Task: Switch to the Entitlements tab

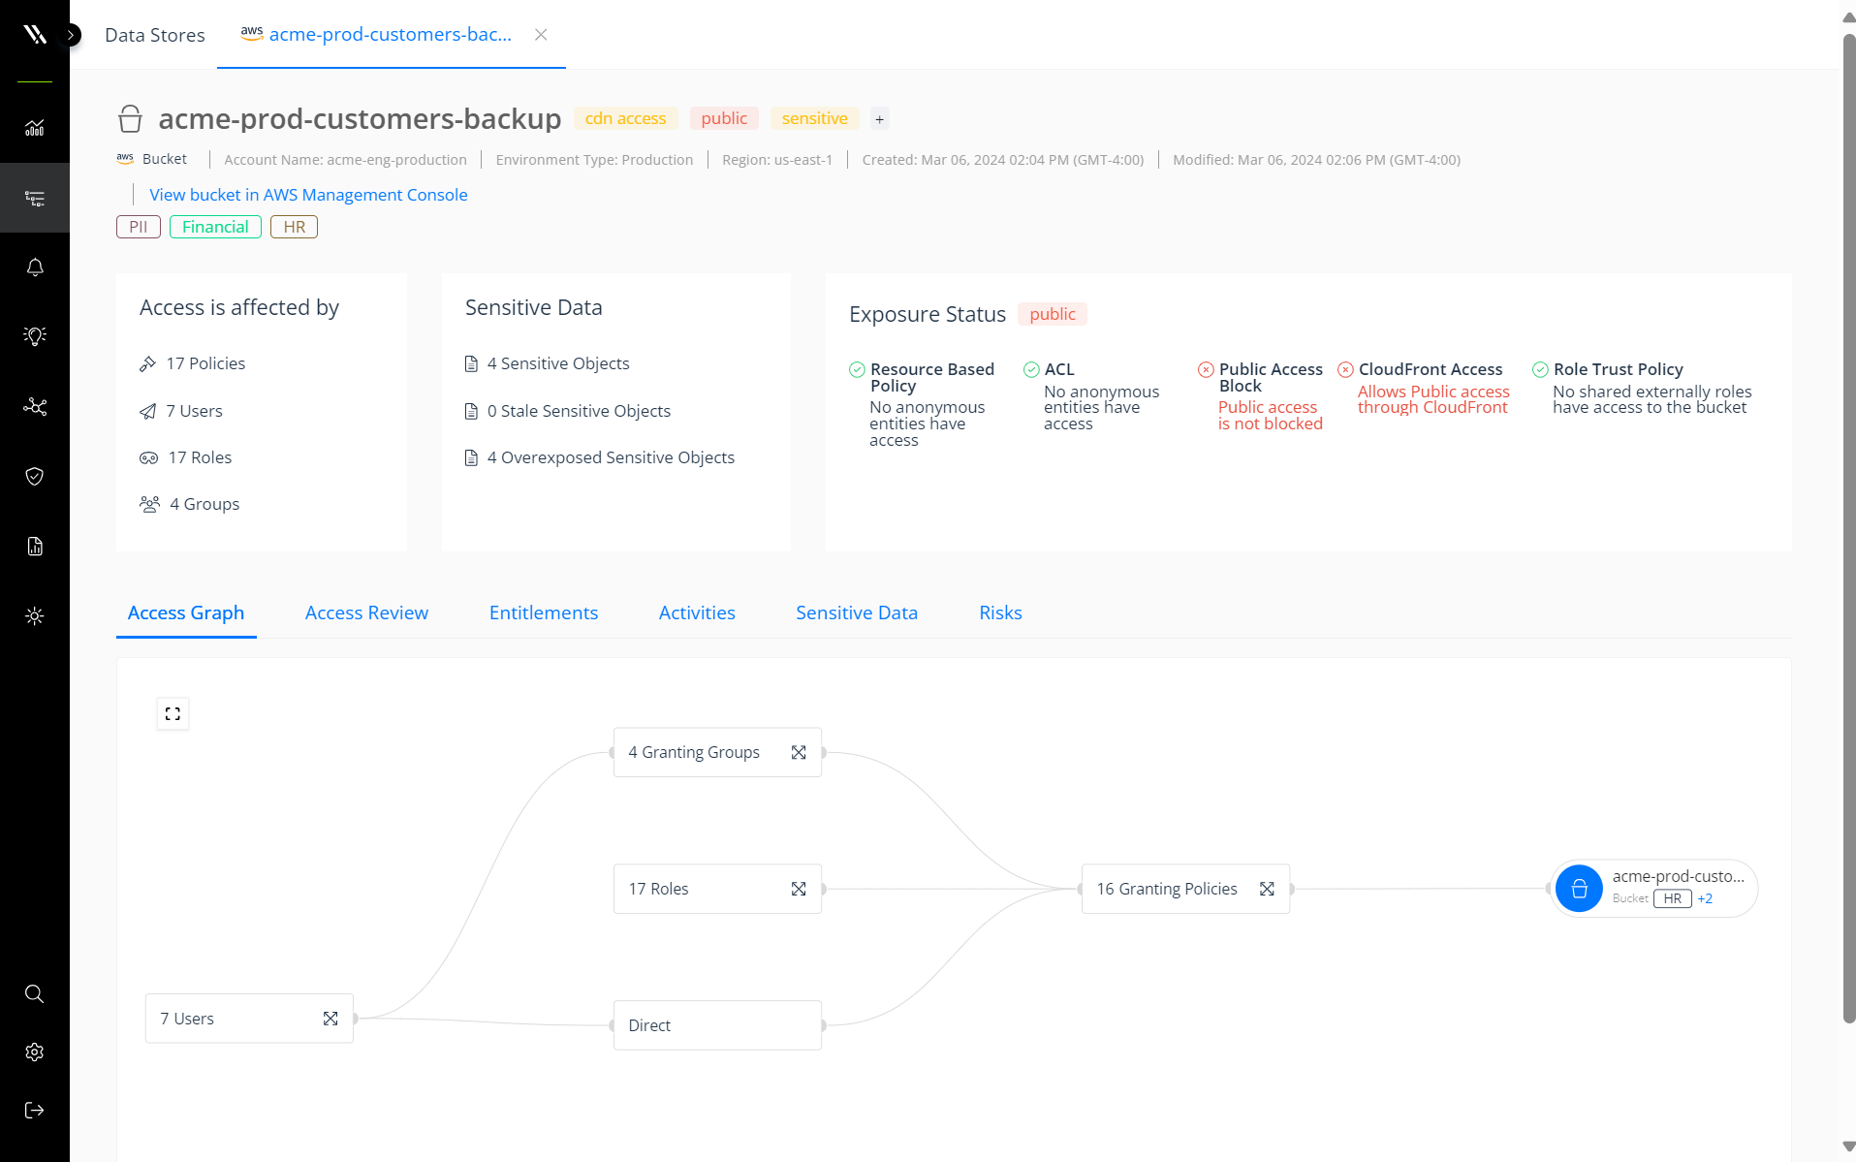Action: (x=543, y=612)
